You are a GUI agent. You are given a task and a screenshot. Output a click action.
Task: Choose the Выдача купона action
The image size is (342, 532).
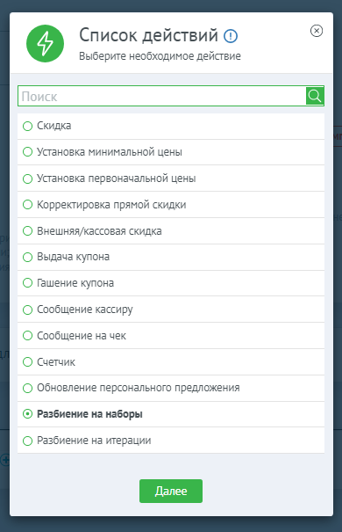171,257
